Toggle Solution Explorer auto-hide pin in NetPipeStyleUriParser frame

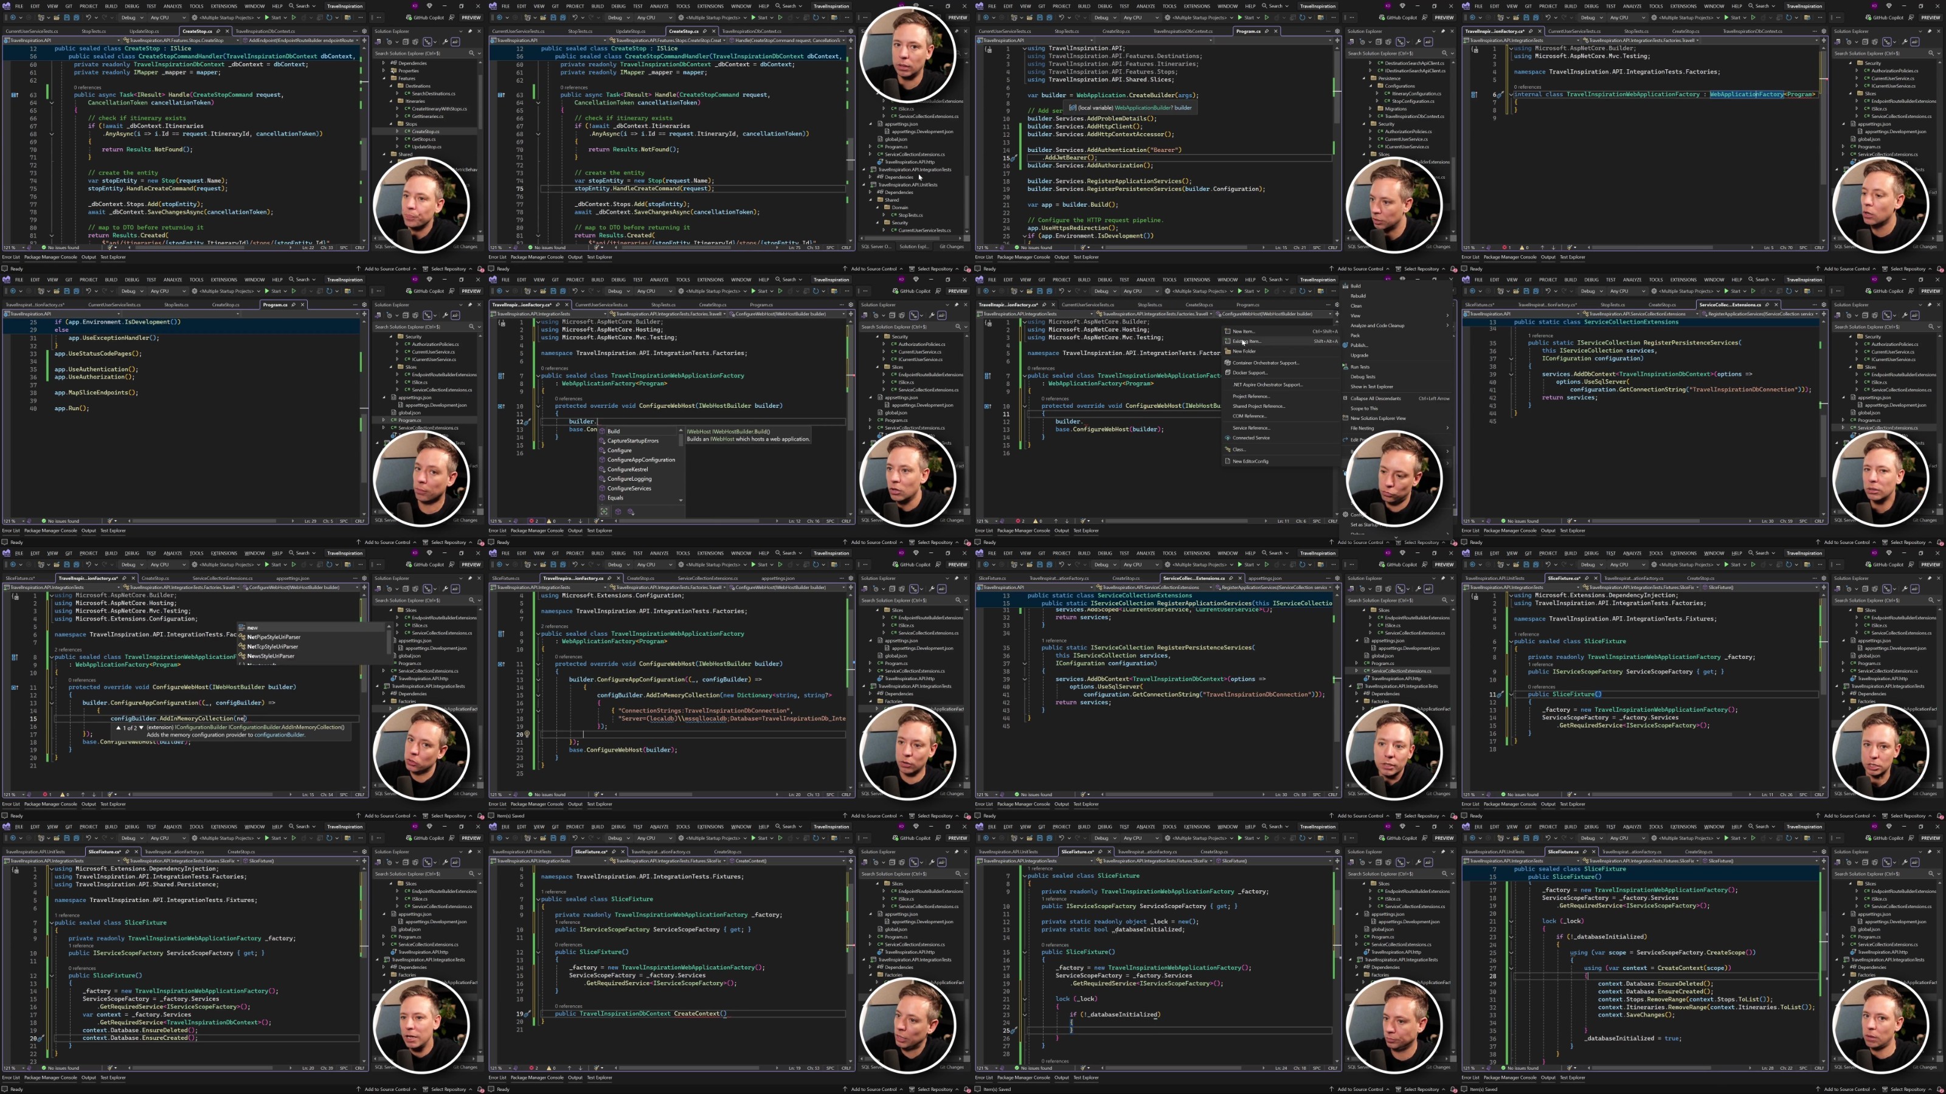(x=471, y=579)
